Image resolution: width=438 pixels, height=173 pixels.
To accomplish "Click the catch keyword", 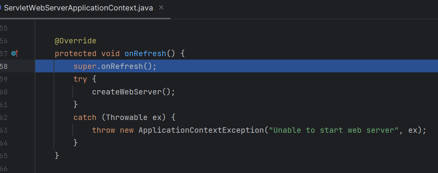I will click(x=85, y=117).
